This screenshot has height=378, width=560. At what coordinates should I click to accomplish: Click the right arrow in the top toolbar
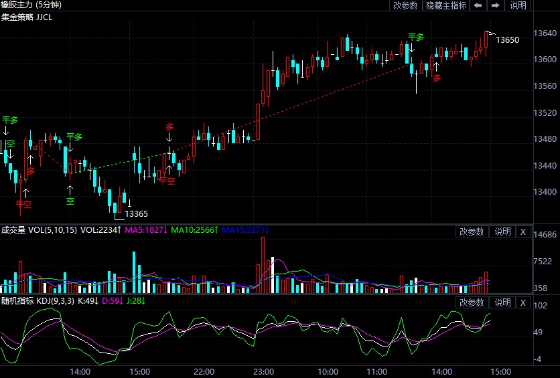pyautogui.click(x=496, y=5)
